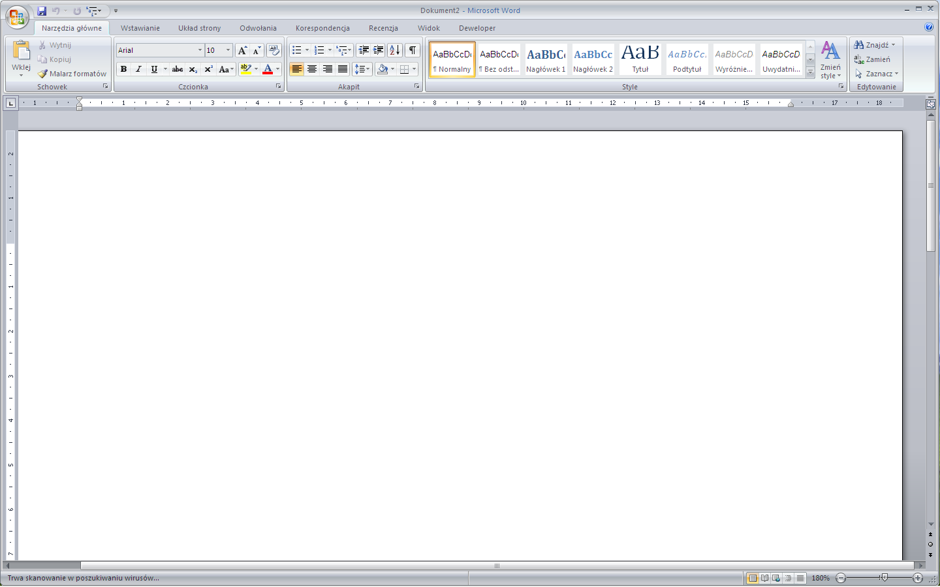Increase paragraph indent

tap(379, 50)
